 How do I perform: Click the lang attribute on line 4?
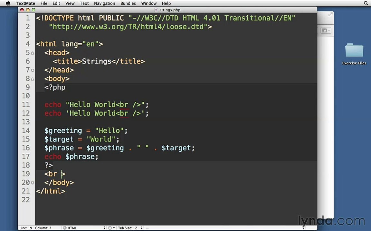point(70,44)
